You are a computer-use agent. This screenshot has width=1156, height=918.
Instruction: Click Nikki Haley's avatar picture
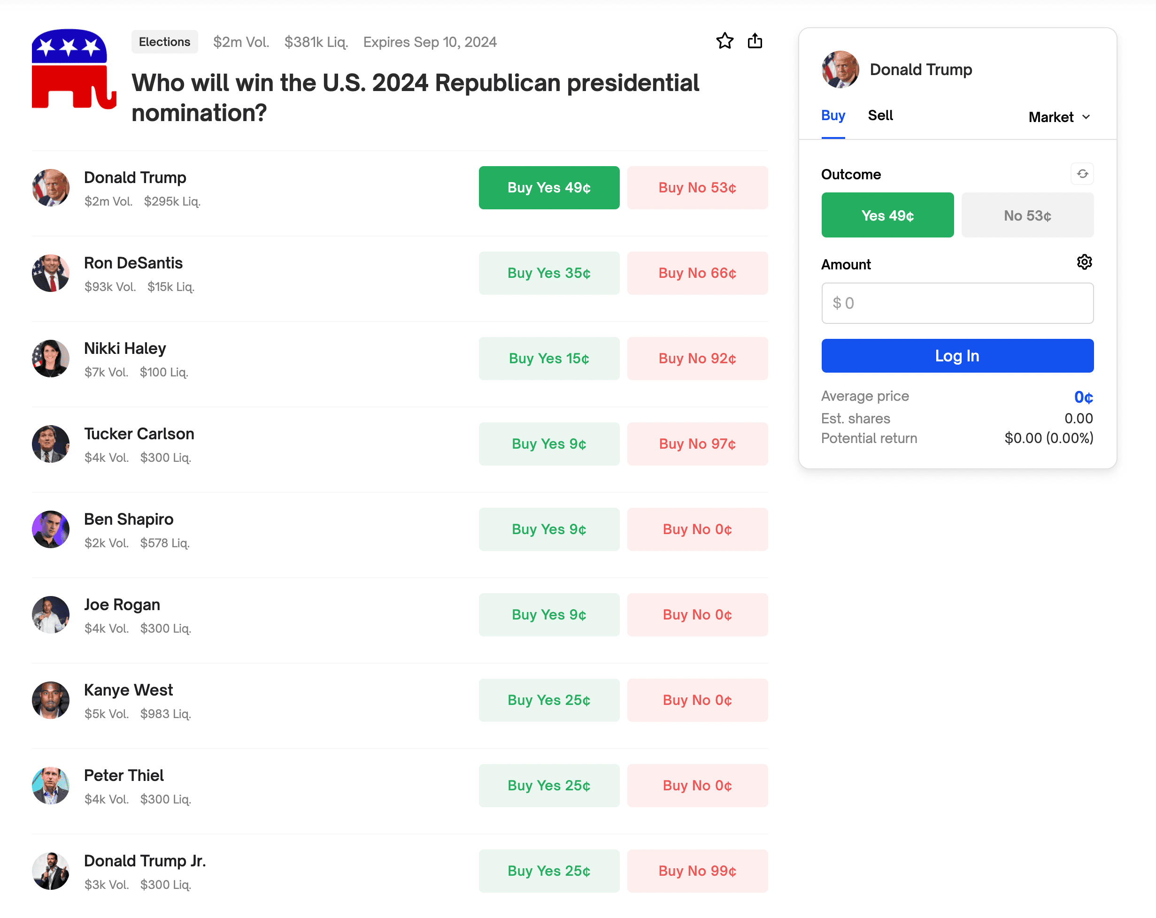(51, 359)
